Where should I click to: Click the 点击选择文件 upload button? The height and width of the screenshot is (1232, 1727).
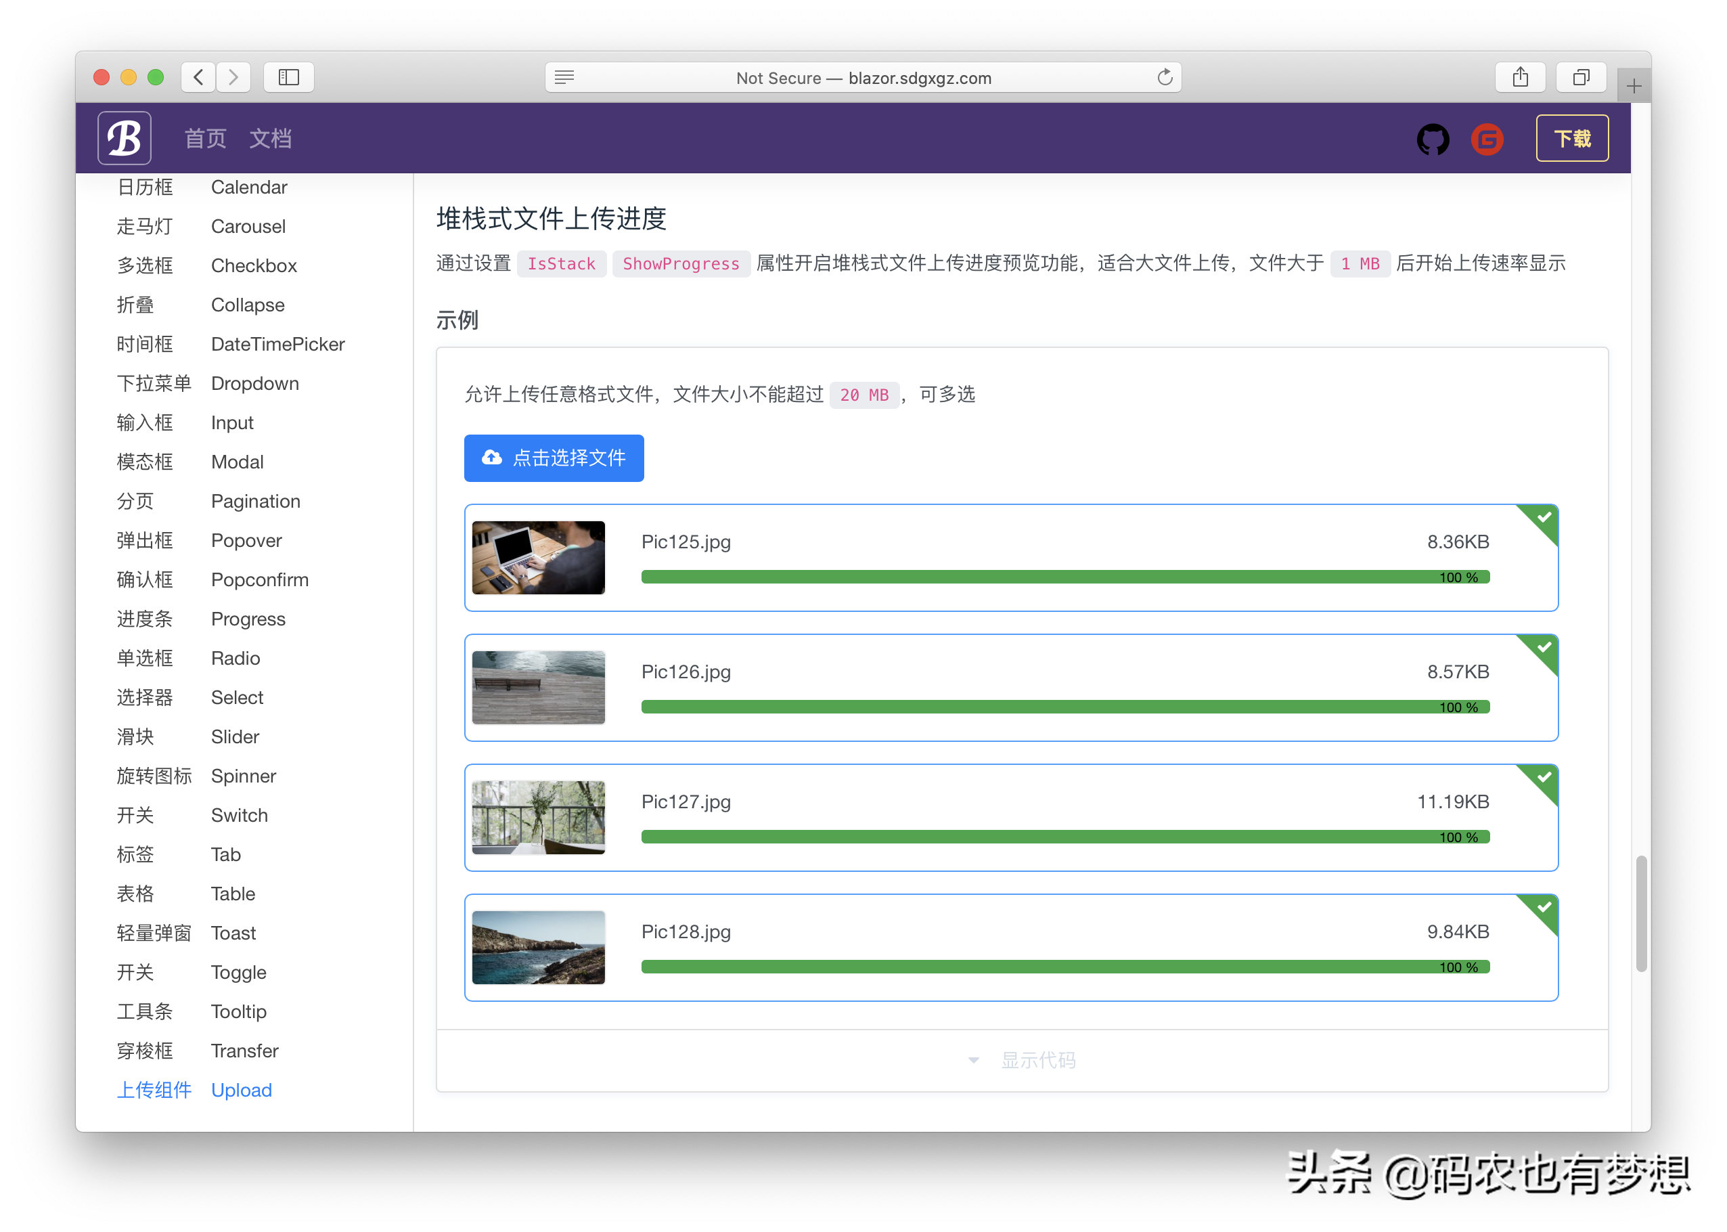click(554, 458)
